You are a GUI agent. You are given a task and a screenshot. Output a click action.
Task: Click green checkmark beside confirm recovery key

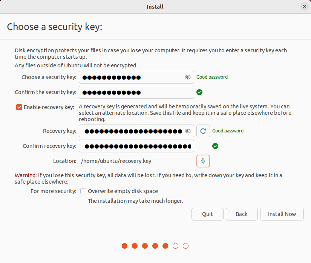click(x=216, y=146)
